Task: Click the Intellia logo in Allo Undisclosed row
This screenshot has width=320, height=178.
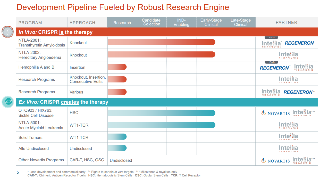Action: click(x=288, y=148)
